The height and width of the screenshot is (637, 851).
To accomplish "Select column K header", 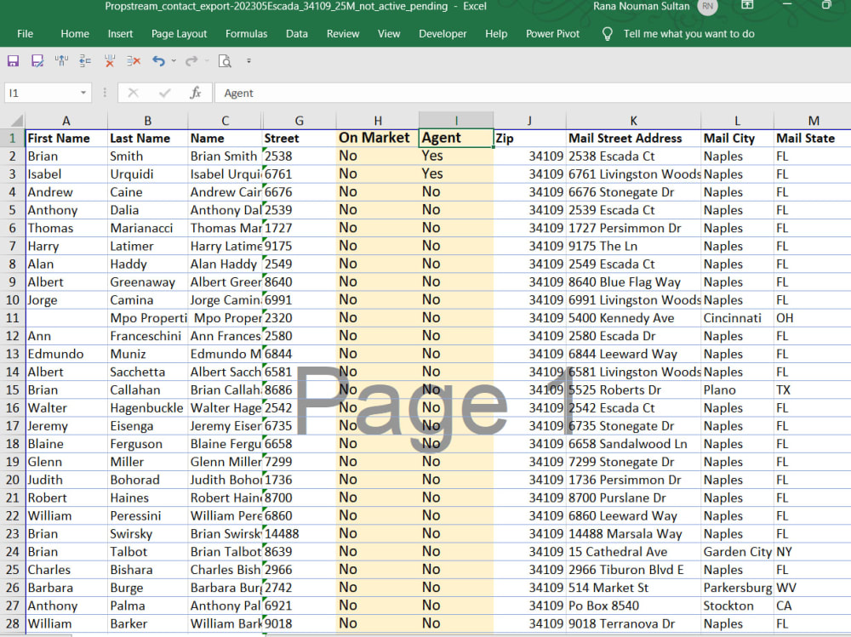I will point(633,121).
